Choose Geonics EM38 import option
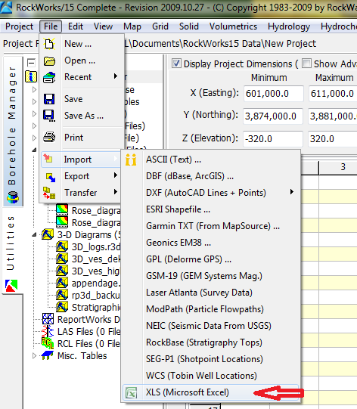This screenshot has height=409, width=357. (211, 243)
